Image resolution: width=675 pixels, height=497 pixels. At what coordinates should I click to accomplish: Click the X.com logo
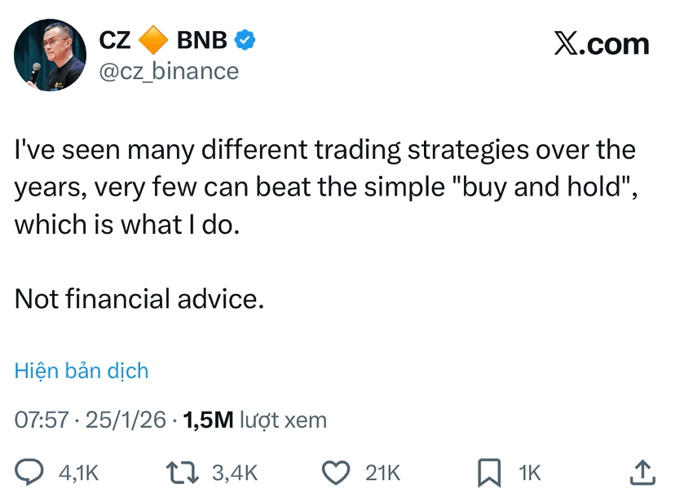pos(602,44)
